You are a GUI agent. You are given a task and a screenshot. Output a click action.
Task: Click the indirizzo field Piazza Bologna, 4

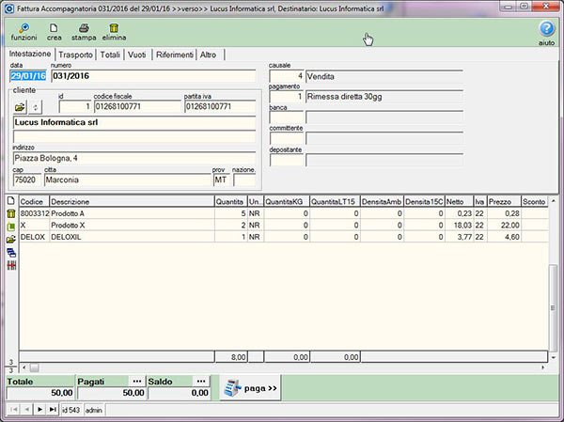[134, 158]
